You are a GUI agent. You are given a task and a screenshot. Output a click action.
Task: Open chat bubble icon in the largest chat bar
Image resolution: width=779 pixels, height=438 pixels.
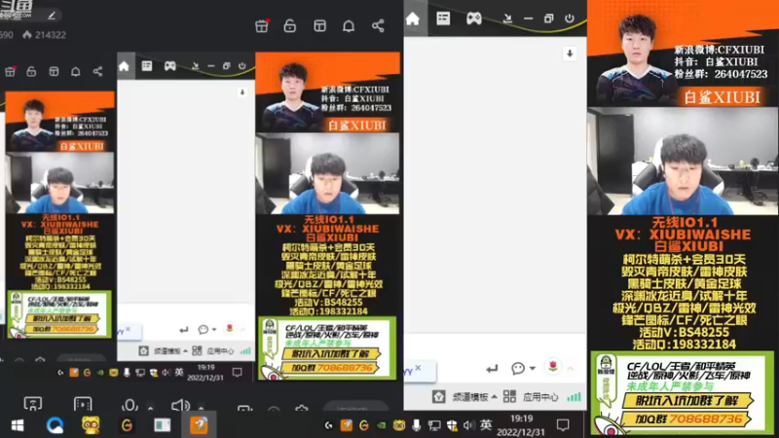518,368
